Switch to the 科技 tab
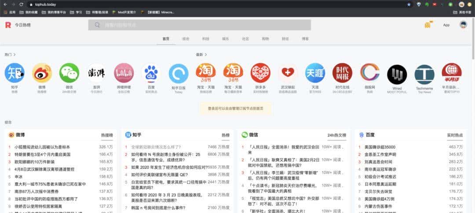Viewport: 475px width, 213px height. (x=206, y=39)
